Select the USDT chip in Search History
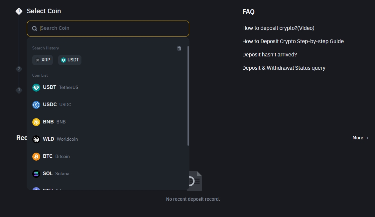The height and width of the screenshot is (217, 375). pos(70,60)
